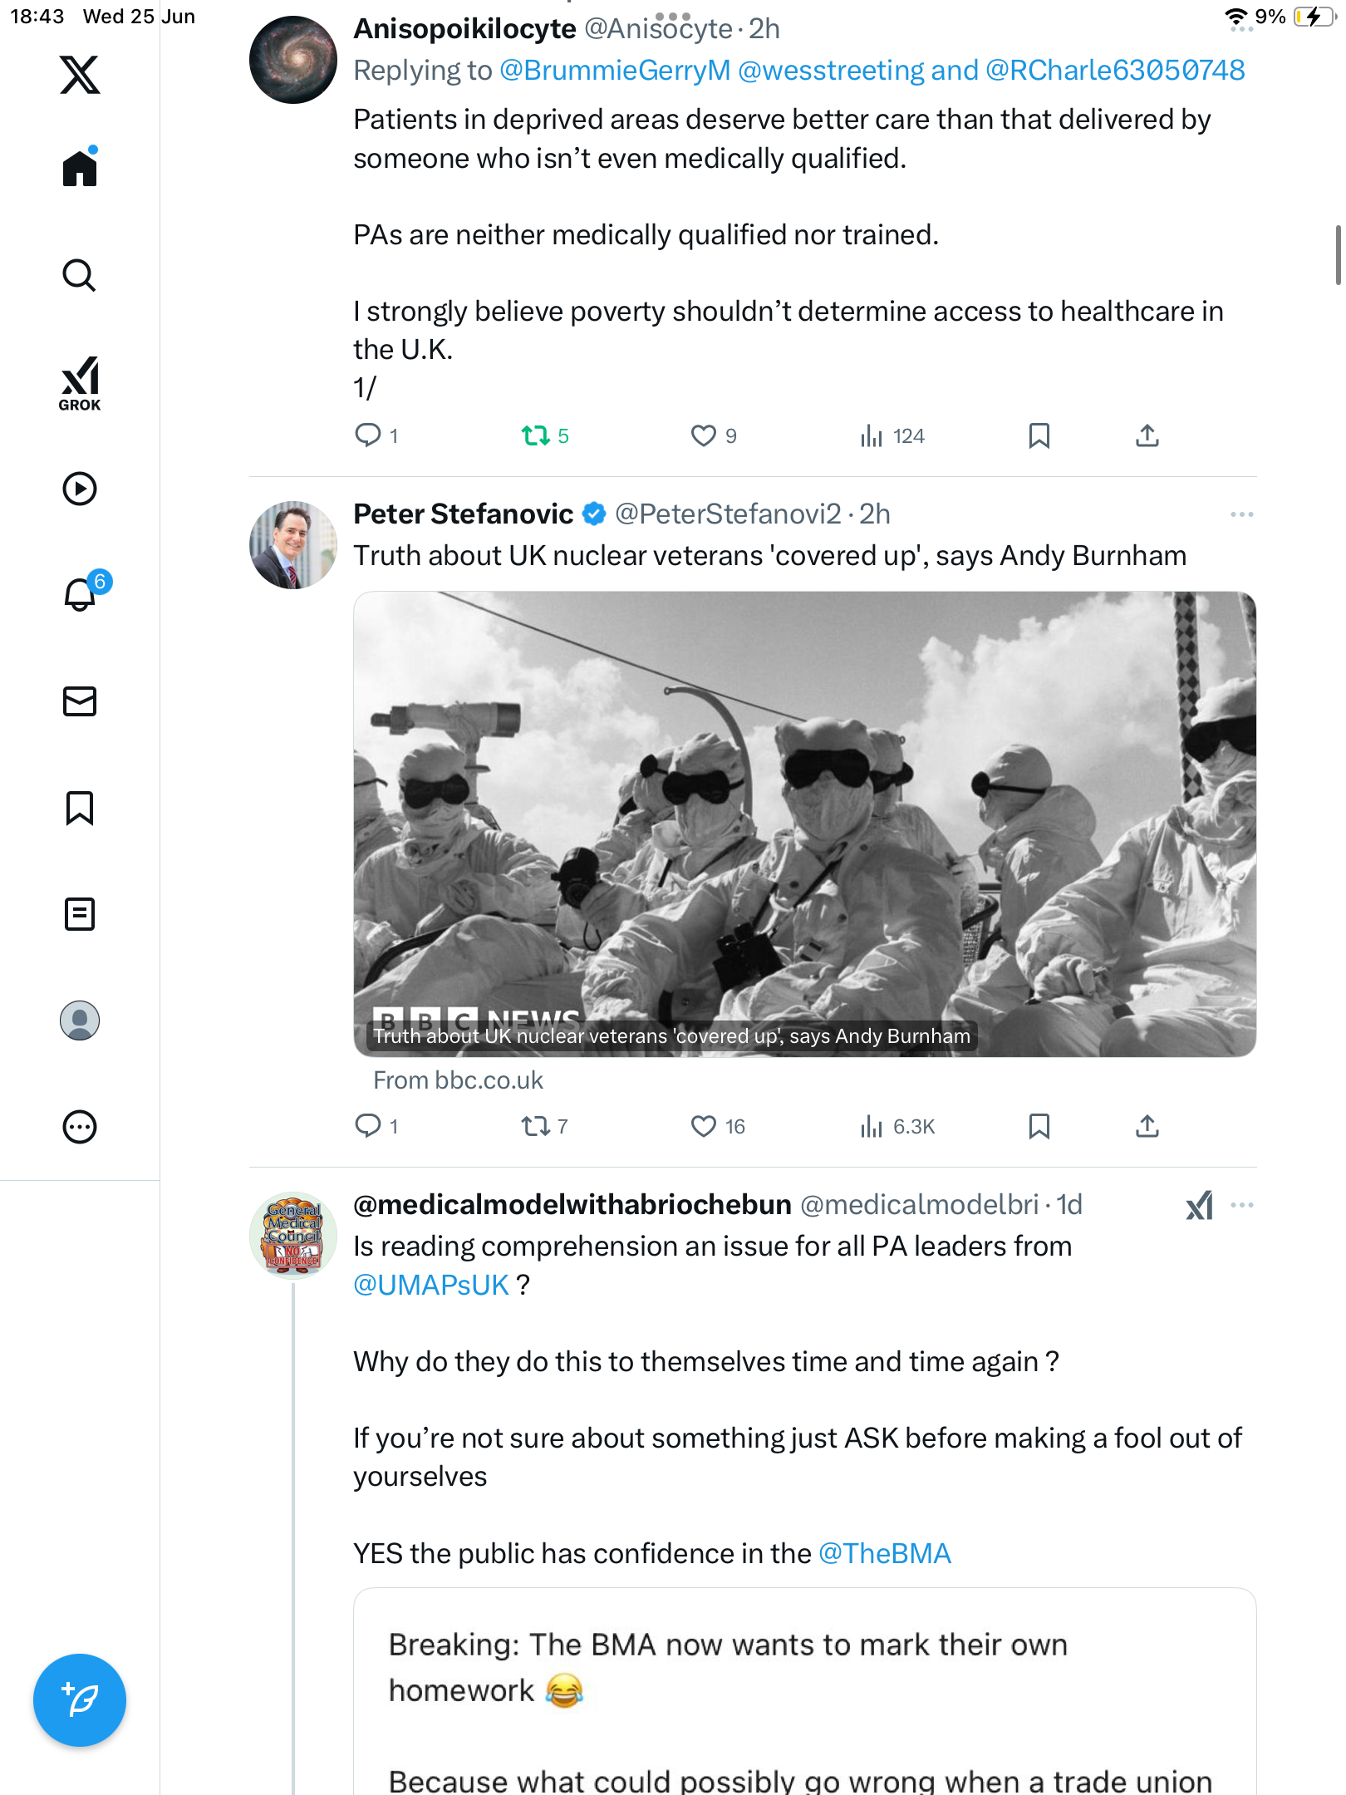Open direct messages envelope icon
This screenshot has height=1795, width=1346.
80,701
